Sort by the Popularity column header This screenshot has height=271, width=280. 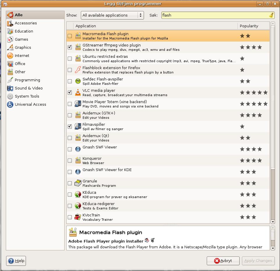point(254,26)
